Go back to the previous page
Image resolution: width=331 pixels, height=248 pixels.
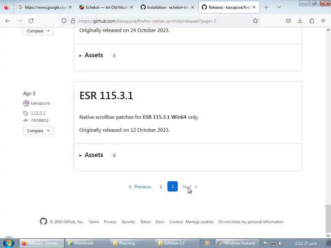point(8,21)
